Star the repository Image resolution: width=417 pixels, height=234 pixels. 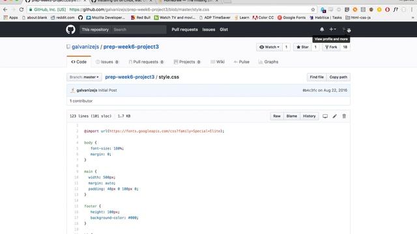point(302,47)
